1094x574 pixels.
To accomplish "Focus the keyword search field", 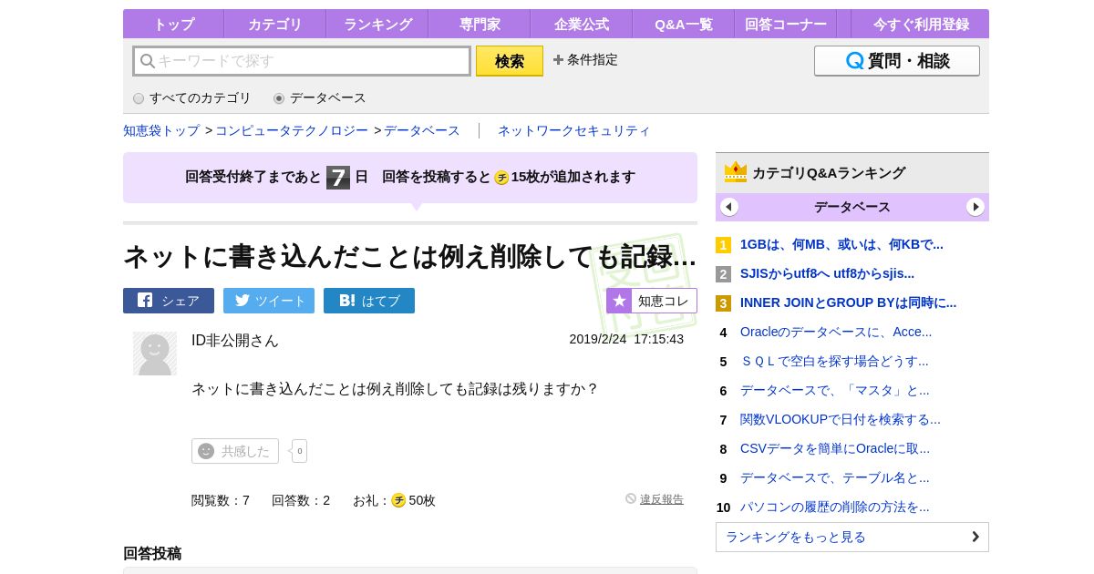I will point(302,61).
